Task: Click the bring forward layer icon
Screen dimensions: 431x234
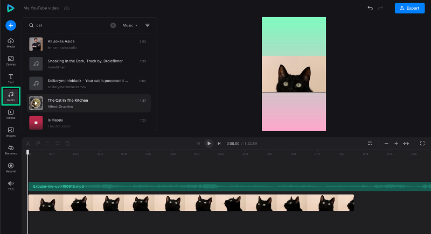Action: (x=47, y=144)
